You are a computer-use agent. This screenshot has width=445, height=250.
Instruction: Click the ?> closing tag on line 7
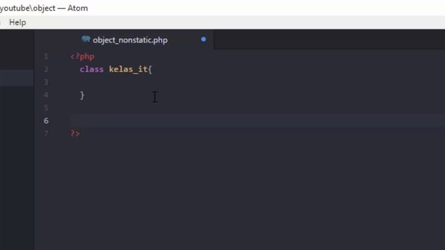[x=75, y=133]
